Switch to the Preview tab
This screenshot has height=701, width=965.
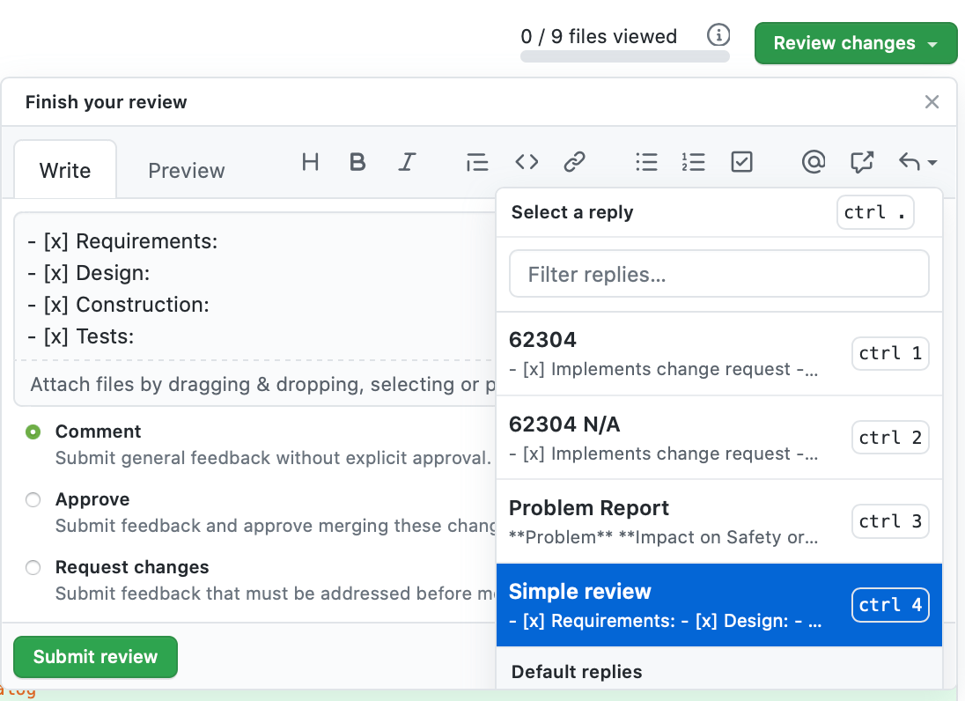[x=186, y=170]
